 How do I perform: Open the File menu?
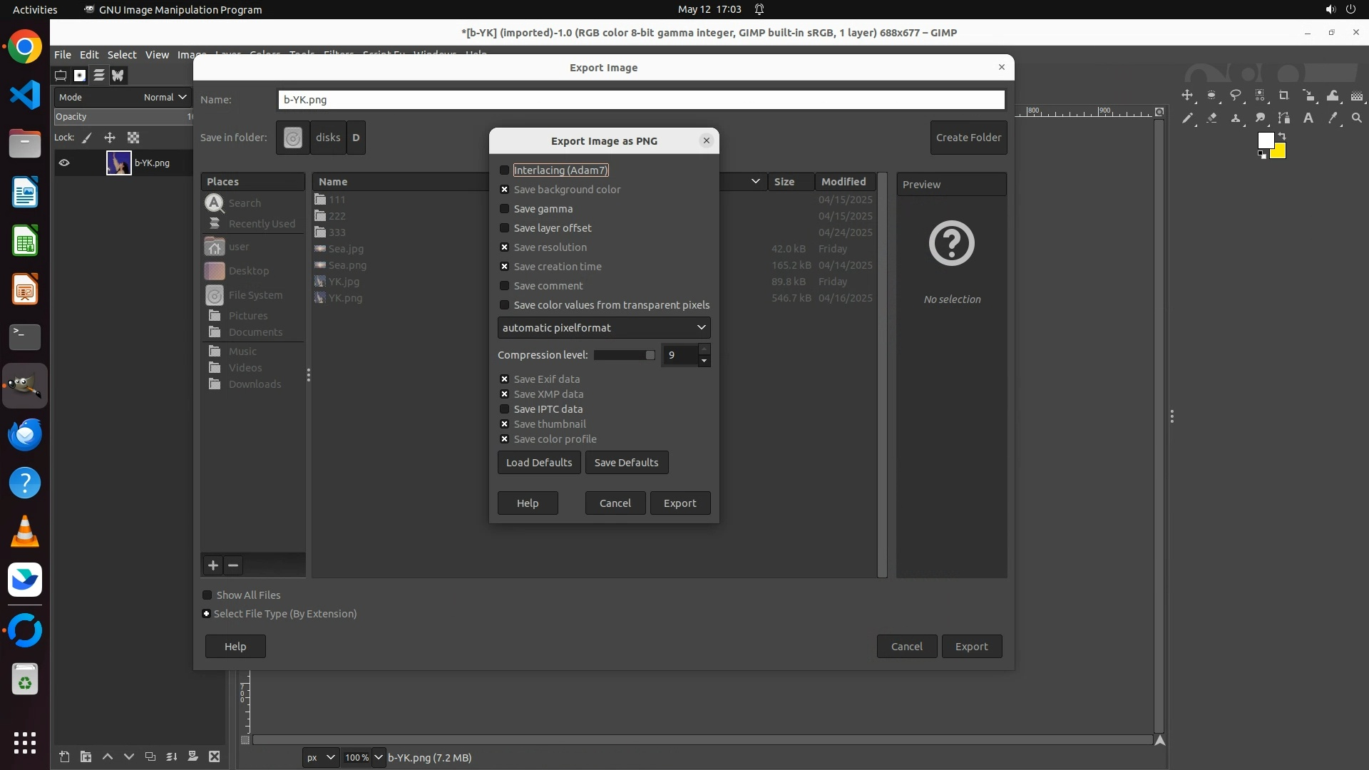pyautogui.click(x=63, y=55)
